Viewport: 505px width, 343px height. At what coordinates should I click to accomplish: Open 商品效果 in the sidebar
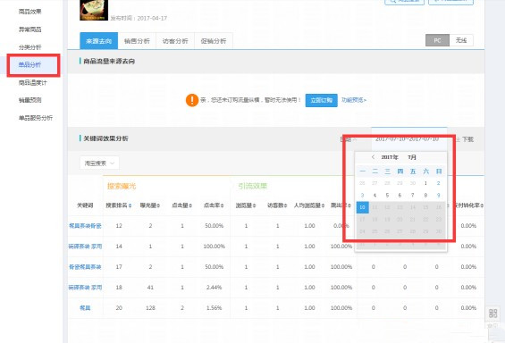click(29, 12)
